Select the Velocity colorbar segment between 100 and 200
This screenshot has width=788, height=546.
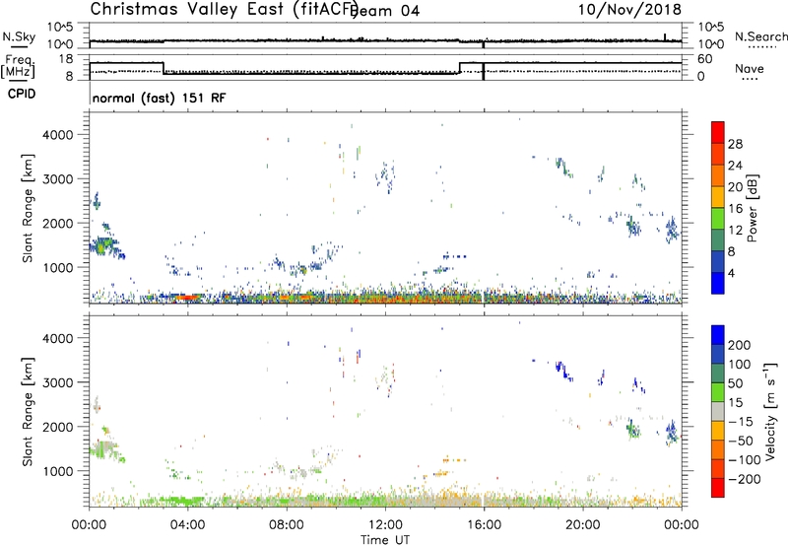click(718, 354)
